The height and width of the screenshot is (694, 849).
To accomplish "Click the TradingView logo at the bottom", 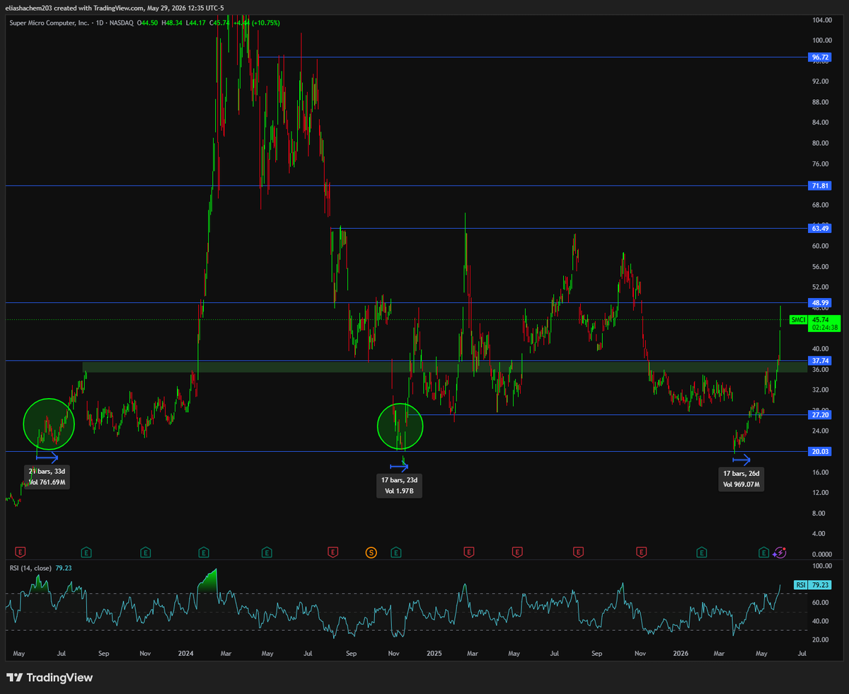I will point(50,678).
